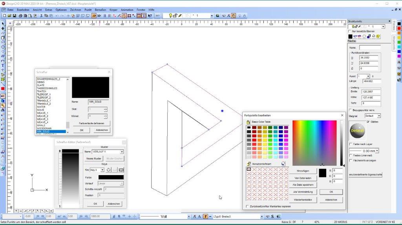Screen dimensions: 402x225
Task: Click the padlock layer icon in main toolbar
Action: [x=175, y=16]
